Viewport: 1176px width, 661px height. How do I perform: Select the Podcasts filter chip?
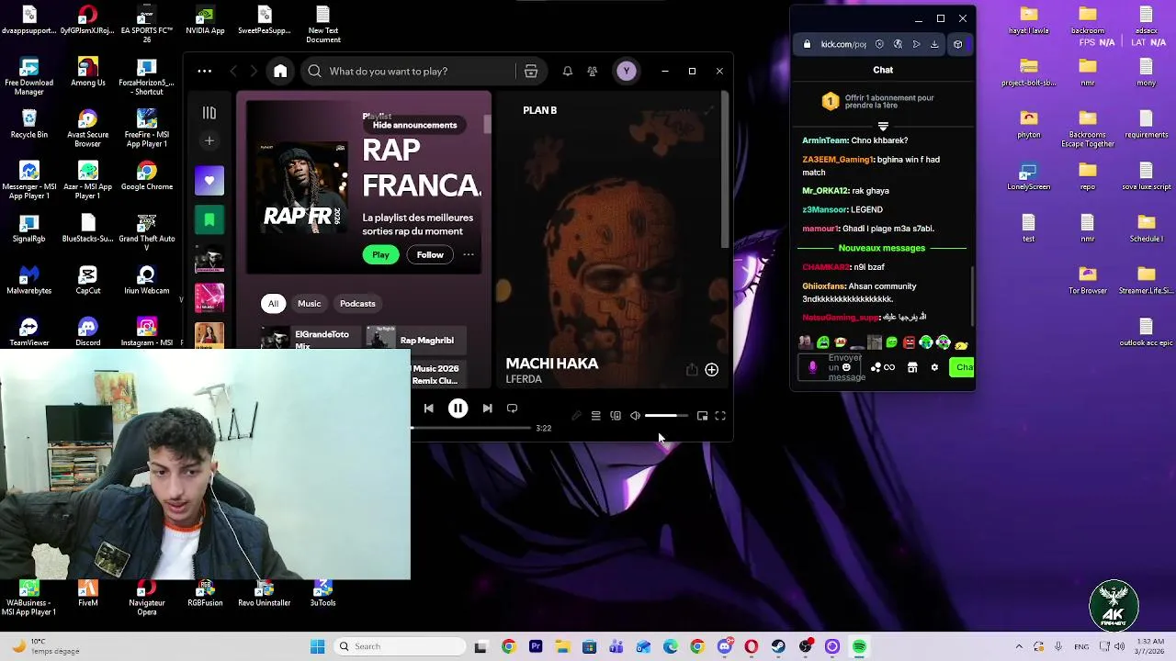pos(357,304)
